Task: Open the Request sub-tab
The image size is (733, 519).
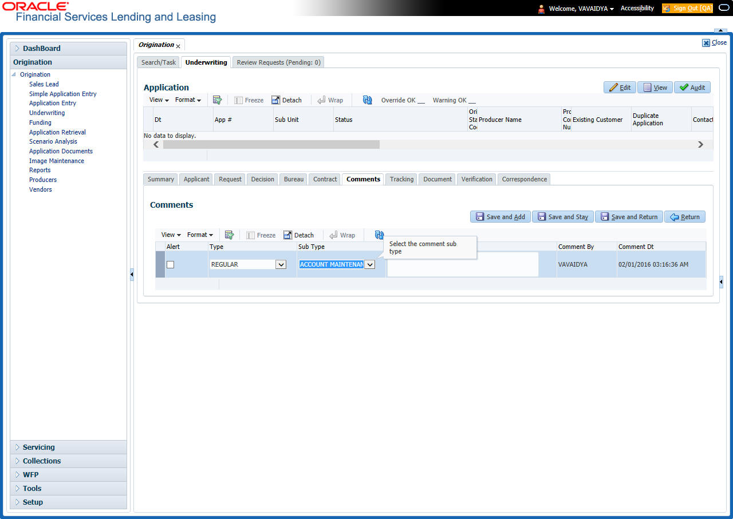Action: 230,179
